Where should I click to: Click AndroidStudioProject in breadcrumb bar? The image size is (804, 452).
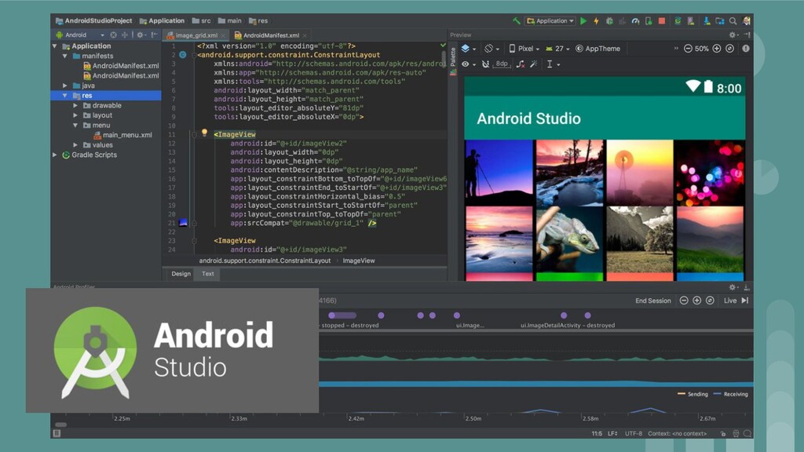point(94,21)
